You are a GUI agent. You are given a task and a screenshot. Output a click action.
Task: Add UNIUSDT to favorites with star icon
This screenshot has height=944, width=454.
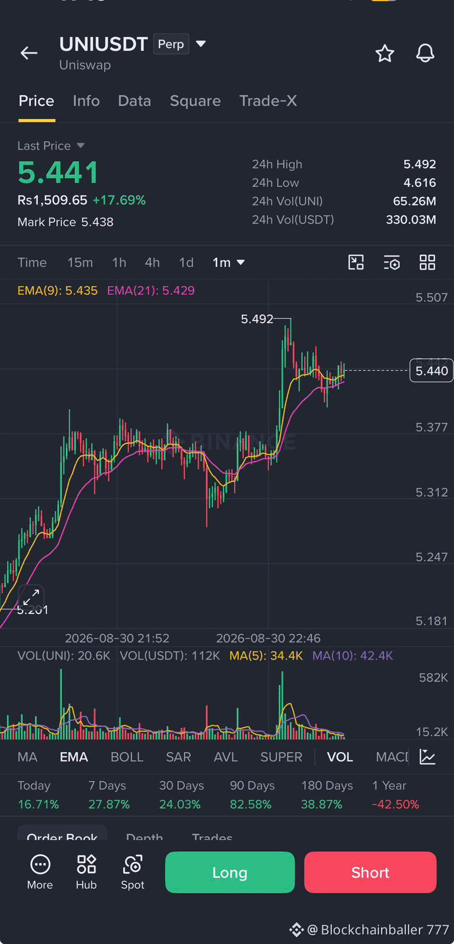[x=385, y=53]
